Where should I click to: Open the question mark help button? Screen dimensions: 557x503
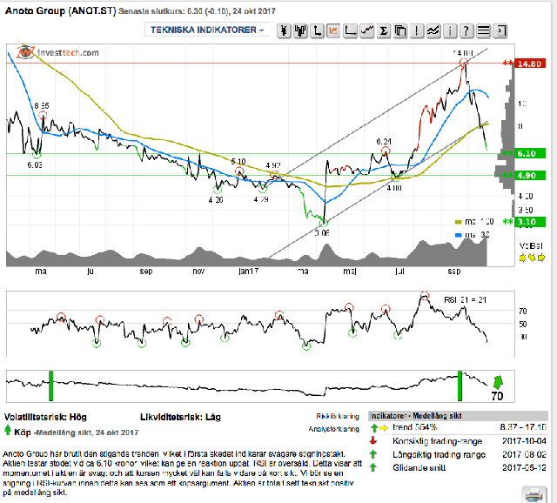pyautogui.click(x=466, y=30)
